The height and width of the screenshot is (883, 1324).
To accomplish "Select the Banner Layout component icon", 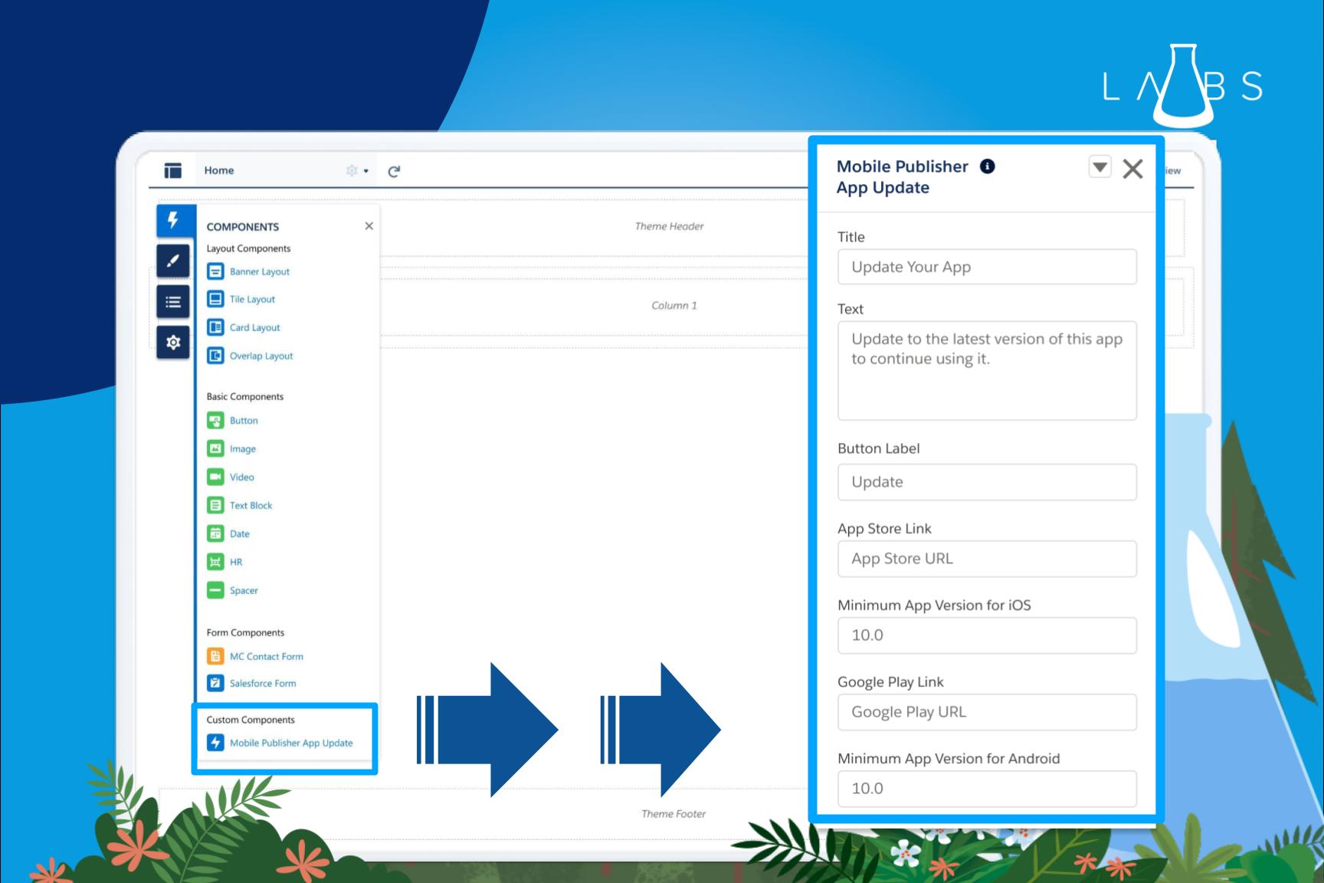I will [x=215, y=271].
